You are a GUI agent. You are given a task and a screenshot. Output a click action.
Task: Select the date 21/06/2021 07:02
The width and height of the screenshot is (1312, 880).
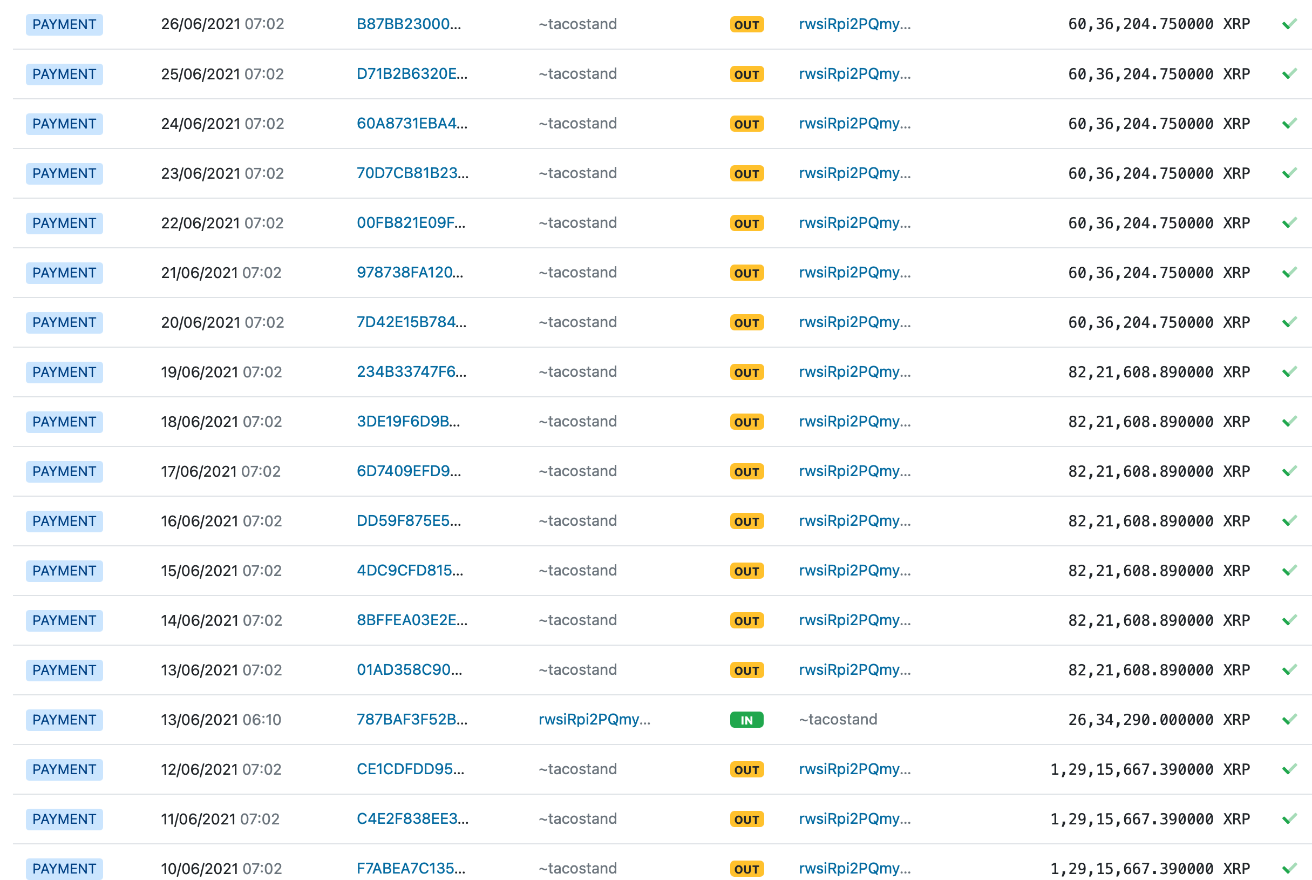pos(221,273)
